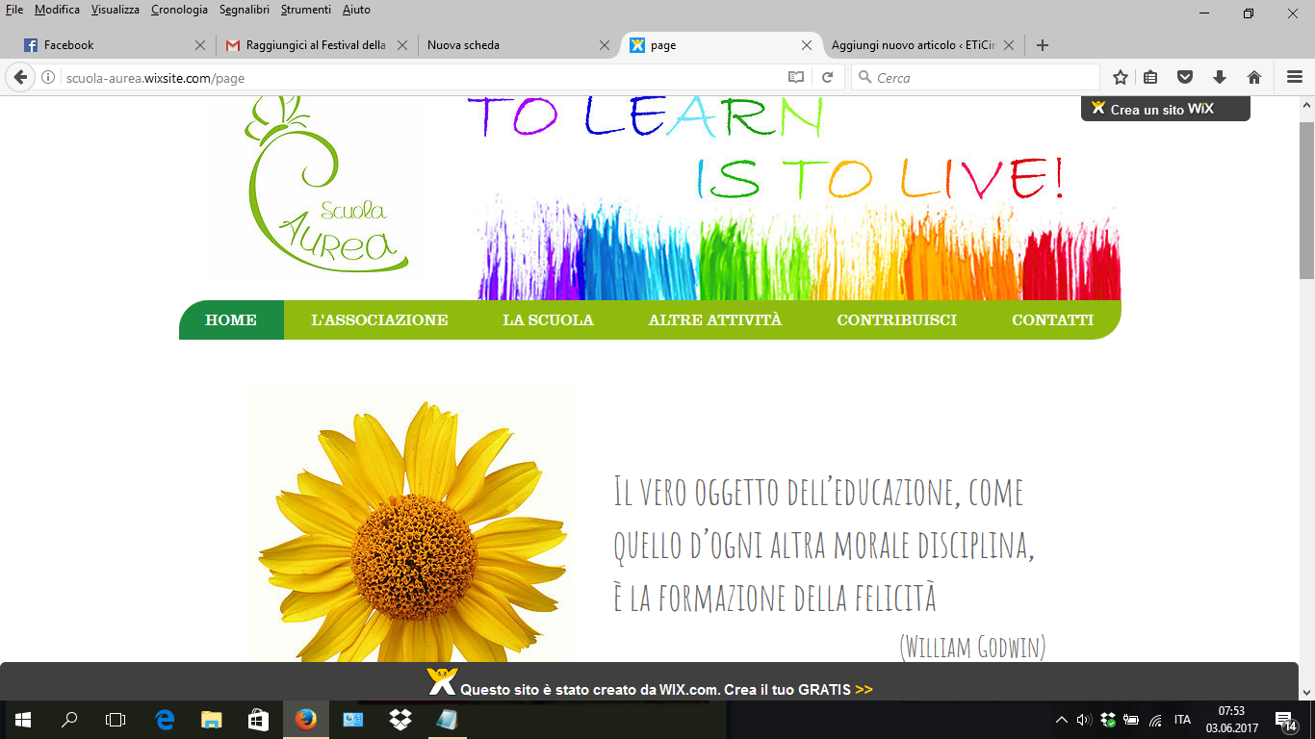Screen dimensions: 1315x739
Task: Open L'ASSOCIAZIONE site menu item
Action: (x=379, y=319)
